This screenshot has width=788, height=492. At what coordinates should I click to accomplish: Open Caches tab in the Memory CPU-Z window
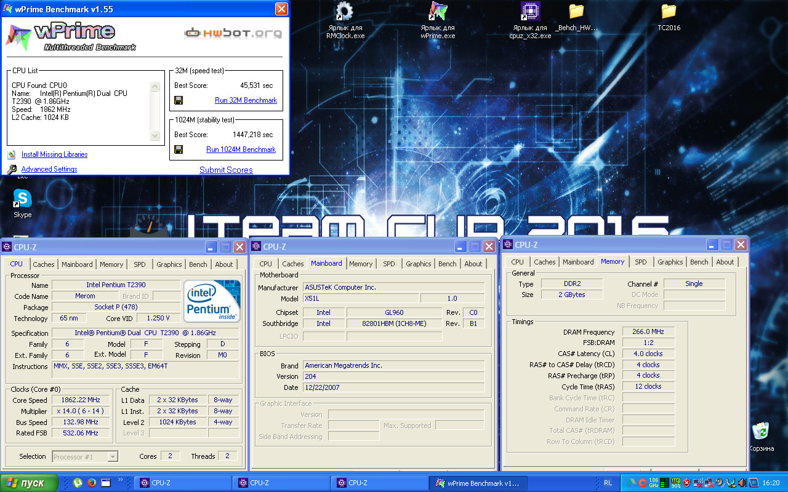coord(545,262)
